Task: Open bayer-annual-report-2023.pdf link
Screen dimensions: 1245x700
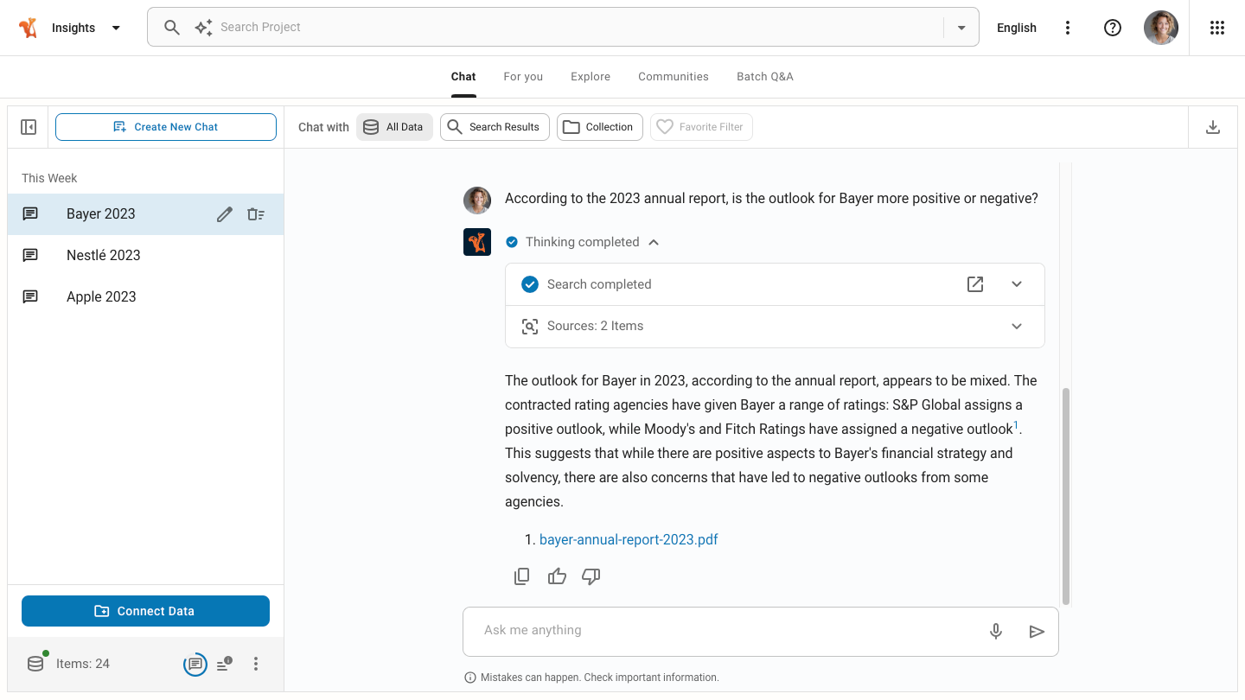Action: tap(629, 539)
